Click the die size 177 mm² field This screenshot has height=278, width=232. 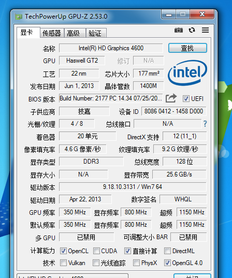[149, 74]
